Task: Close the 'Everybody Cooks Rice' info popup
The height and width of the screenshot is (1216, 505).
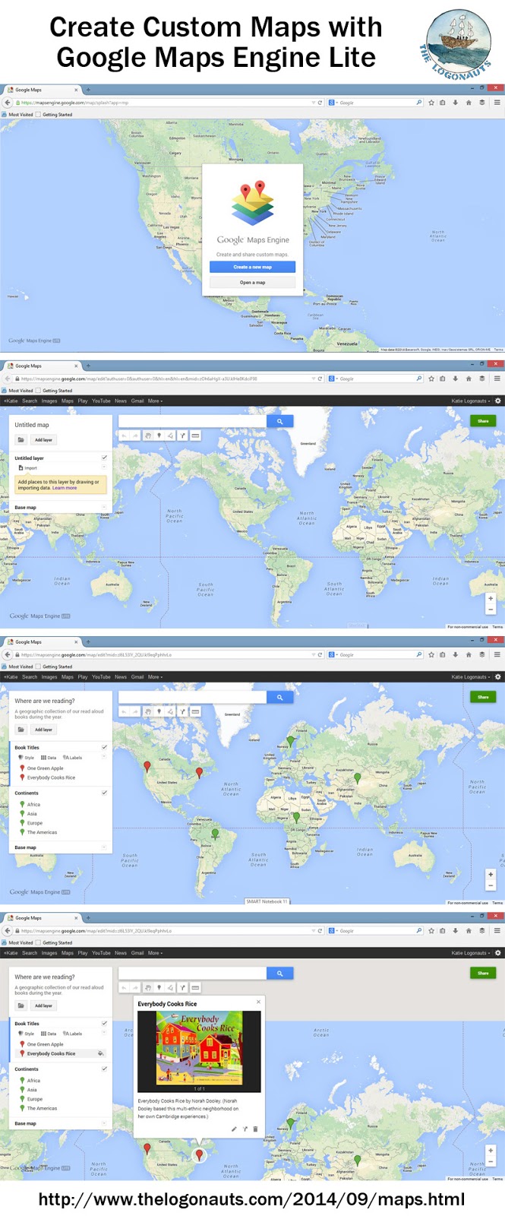Action: (258, 1002)
